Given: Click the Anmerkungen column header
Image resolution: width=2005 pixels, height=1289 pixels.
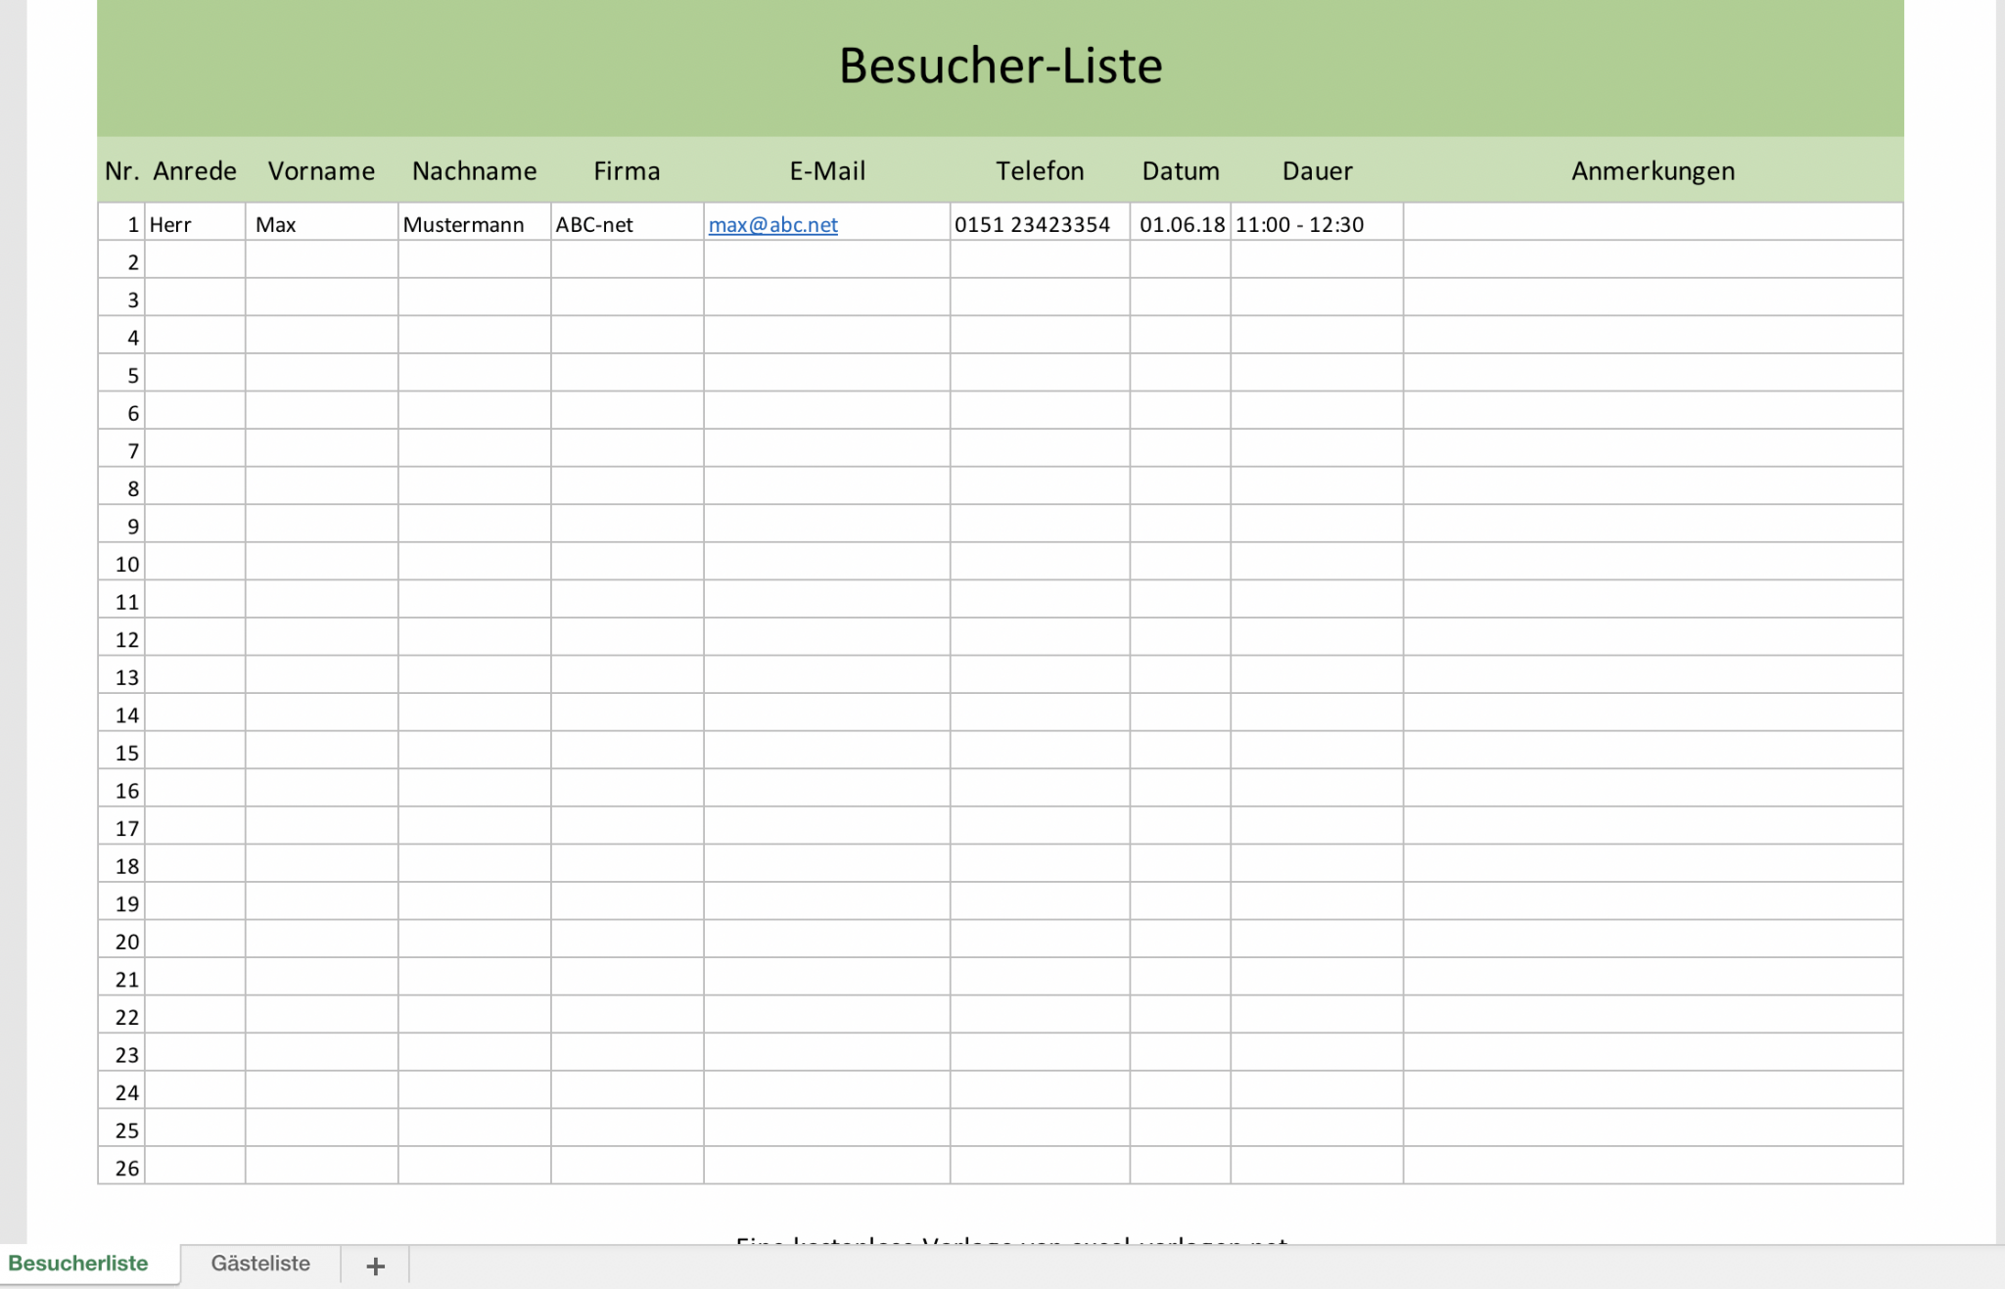Looking at the screenshot, I should click(x=1653, y=170).
